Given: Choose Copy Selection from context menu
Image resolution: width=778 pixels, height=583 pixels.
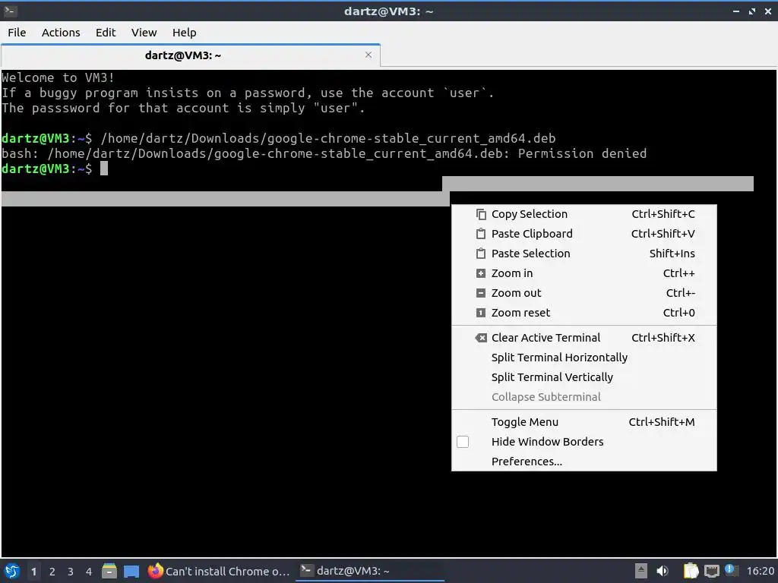Looking at the screenshot, I should (584, 214).
